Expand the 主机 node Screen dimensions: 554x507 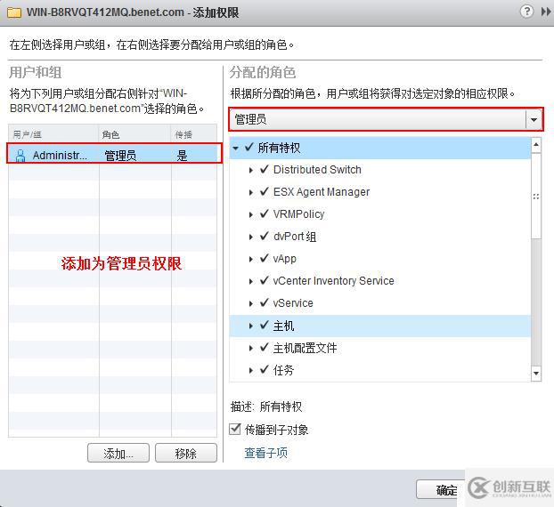[251, 326]
